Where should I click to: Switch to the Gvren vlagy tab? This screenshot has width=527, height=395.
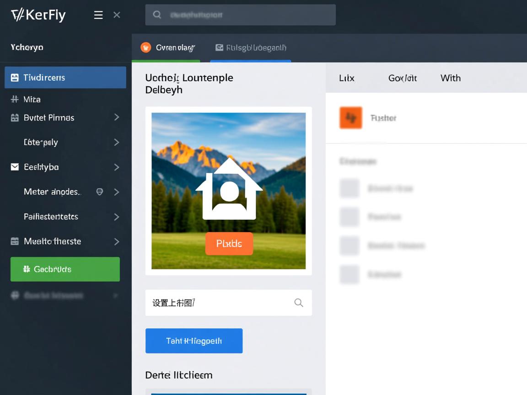pyautogui.click(x=167, y=48)
